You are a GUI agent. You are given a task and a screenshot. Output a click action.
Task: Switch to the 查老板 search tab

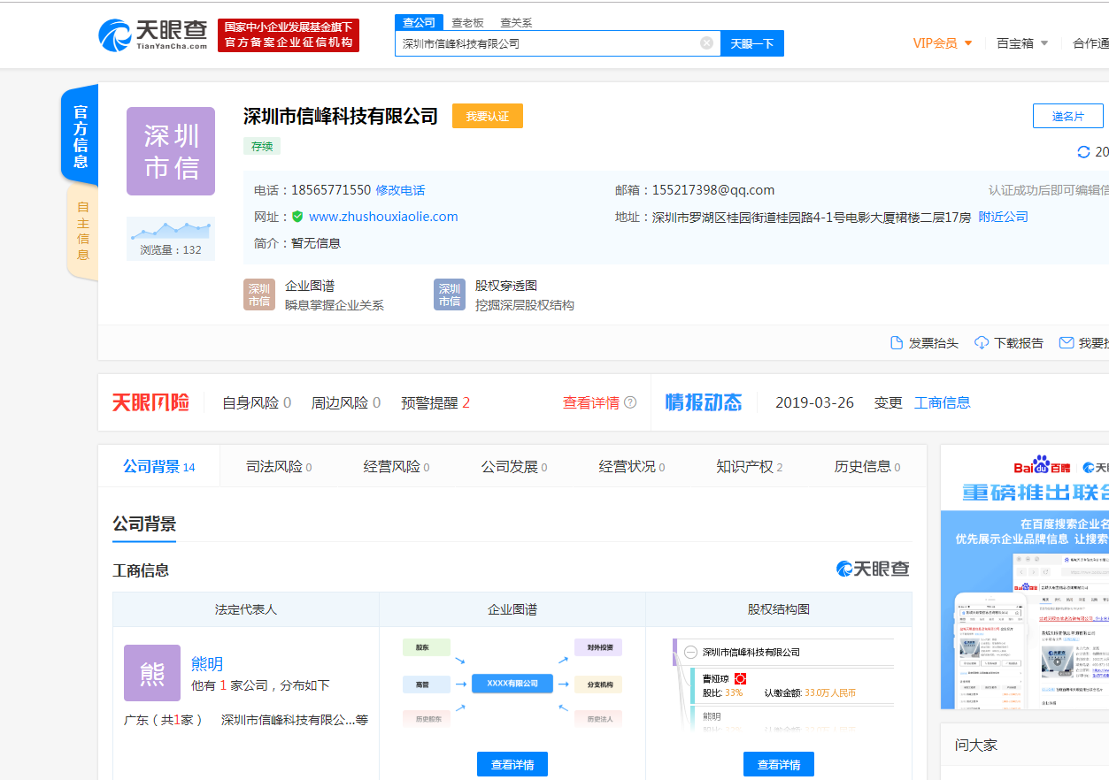coord(467,23)
